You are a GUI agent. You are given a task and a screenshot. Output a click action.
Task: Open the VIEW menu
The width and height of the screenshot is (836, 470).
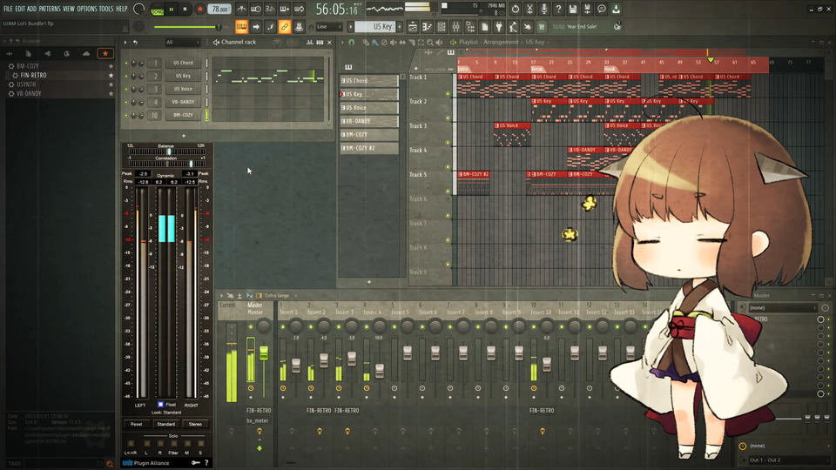point(69,9)
